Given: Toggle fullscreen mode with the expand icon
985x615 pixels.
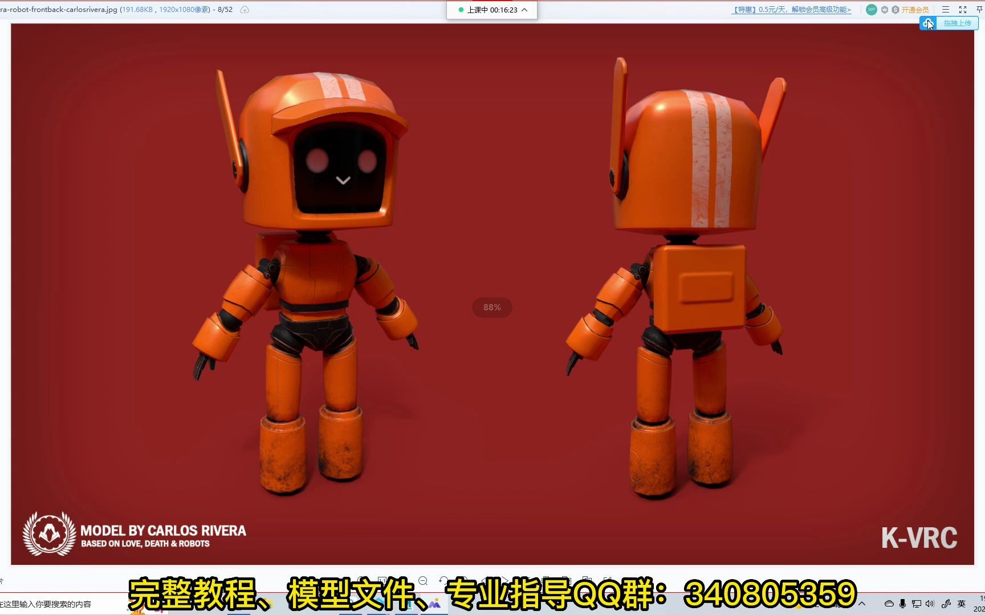Looking at the screenshot, I should [x=962, y=9].
